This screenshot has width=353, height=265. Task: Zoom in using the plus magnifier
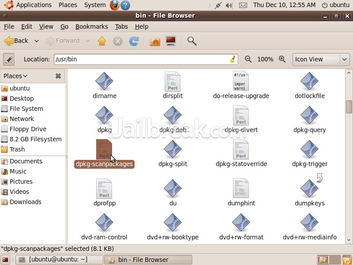[282, 59]
